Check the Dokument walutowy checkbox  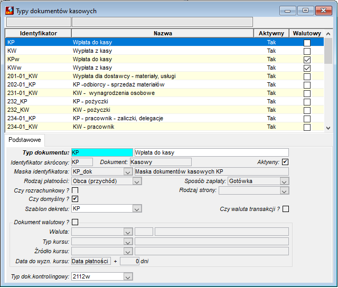pos(75,222)
